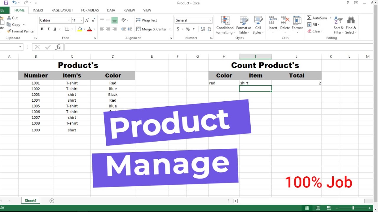Open the text orientation options

tap(125, 20)
